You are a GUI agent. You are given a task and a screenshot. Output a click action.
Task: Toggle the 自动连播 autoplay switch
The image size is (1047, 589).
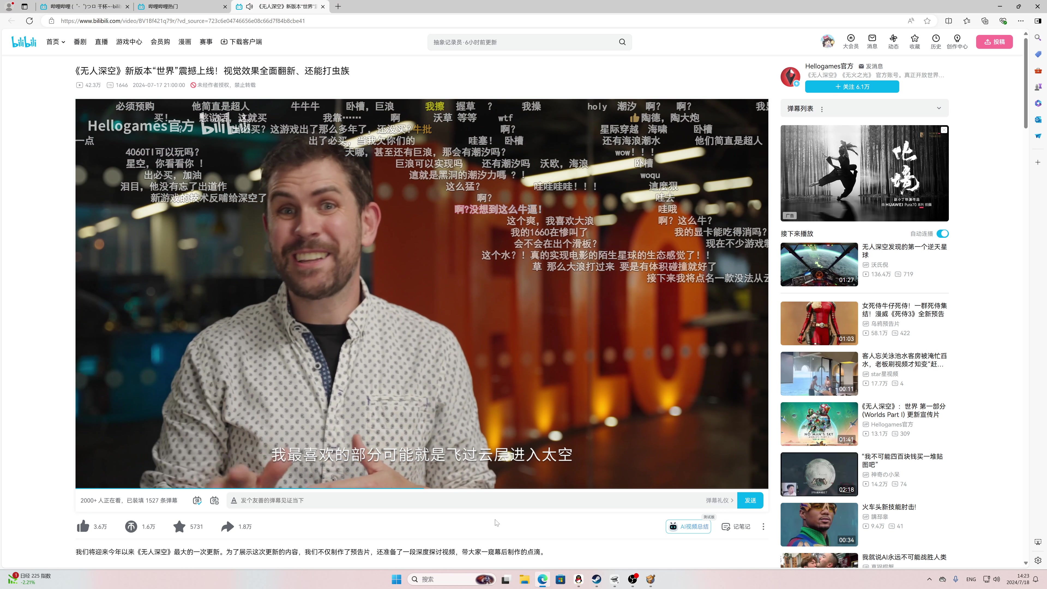[x=943, y=233]
